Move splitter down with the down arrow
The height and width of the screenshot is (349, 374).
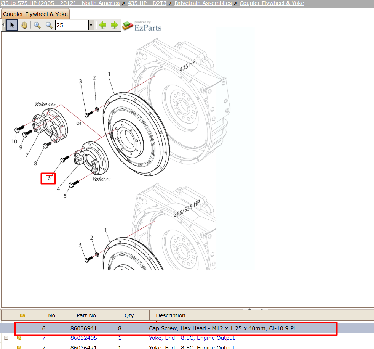[x=262, y=309]
